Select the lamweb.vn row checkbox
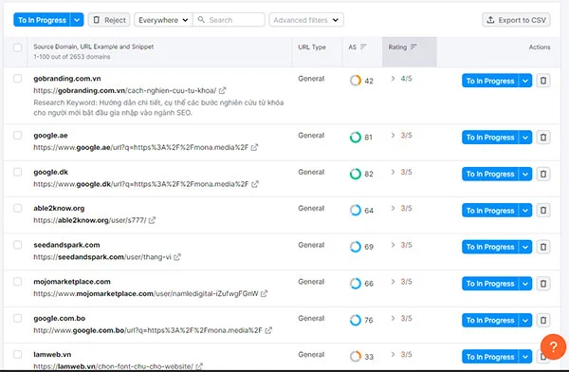The width and height of the screenshot is (569, 372). pos(17,354)
